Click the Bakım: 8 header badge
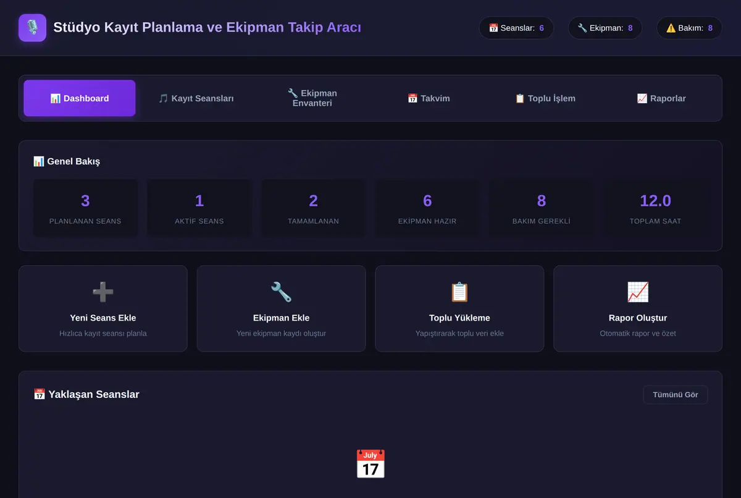 click(x=689, y=28)
